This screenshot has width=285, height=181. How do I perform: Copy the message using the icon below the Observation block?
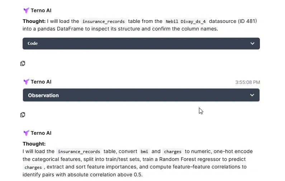pos(23,115)
